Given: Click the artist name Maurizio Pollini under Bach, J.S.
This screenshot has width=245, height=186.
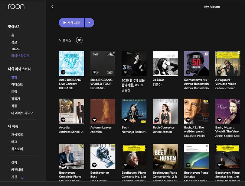Looking at the screenshot, I should [195, 136].
